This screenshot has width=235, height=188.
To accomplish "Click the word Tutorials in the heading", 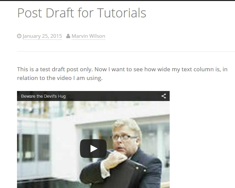I will [x=122, y=13].
